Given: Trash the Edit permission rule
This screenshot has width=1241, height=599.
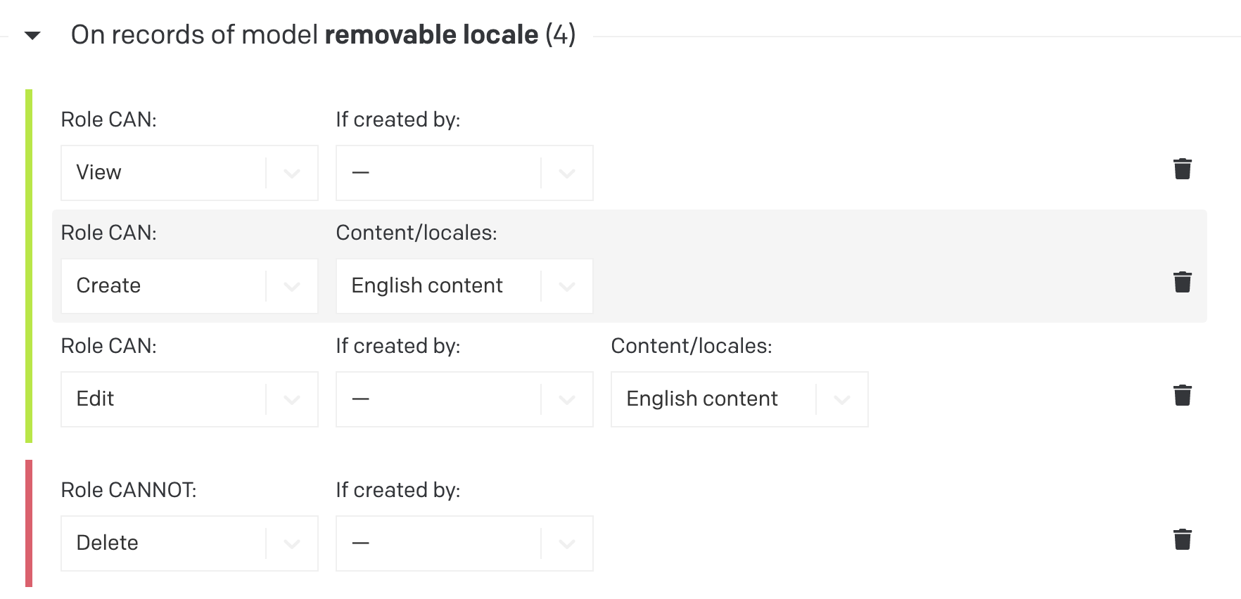Looking at the screenshot, I should (1182, 395).
